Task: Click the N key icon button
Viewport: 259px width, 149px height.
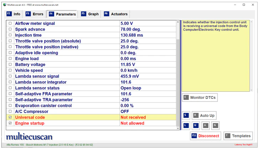Action: 215,126
